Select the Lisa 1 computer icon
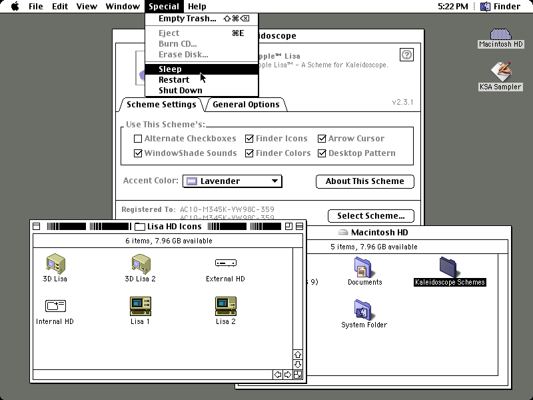 pyautogui.click(x=141, y=306)
